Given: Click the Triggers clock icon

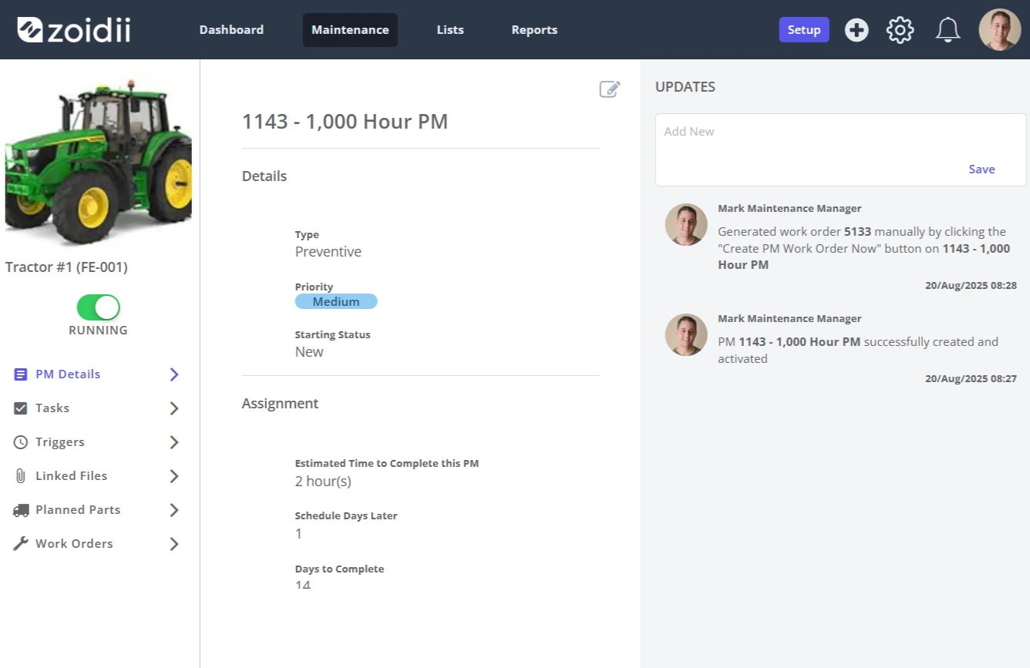Looking at the screenshot, I should coord(21,442).
